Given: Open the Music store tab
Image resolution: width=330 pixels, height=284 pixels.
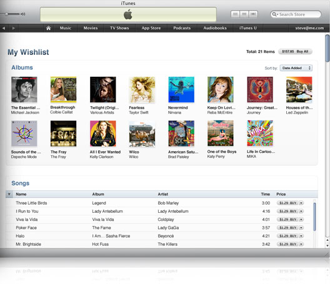Looking at the screenshot, I should point(66,28).
